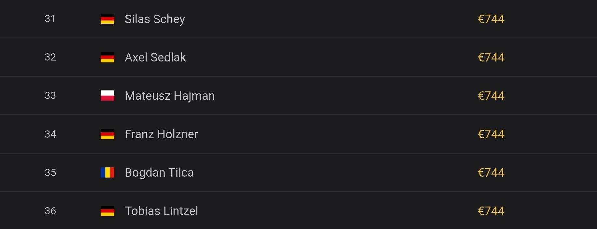The image size is (597, 229).
Task: Click the €744 prize for Bogdan Tilca
Action: coord(491,172)
